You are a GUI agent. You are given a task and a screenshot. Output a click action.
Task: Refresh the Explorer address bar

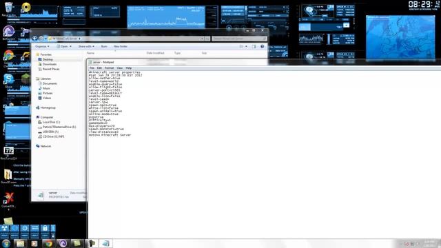(x=207, y=39)
